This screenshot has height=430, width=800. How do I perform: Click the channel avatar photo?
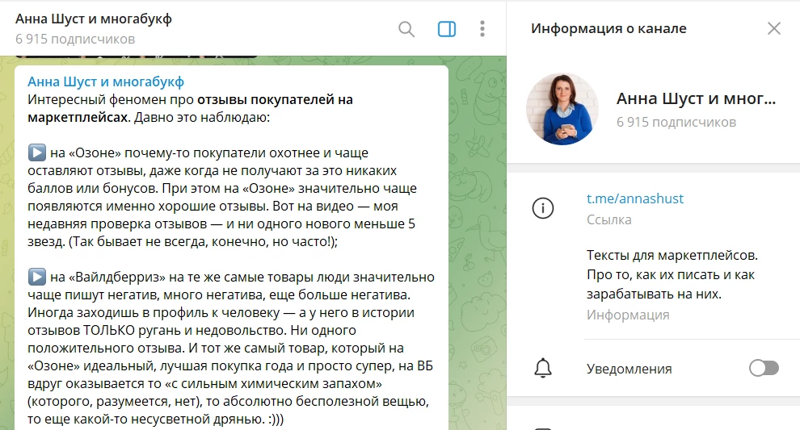(x=562, y=109)
